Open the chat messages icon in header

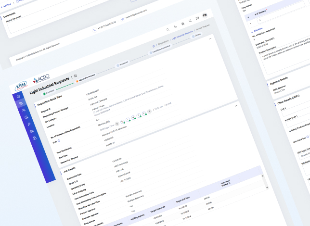197,18
